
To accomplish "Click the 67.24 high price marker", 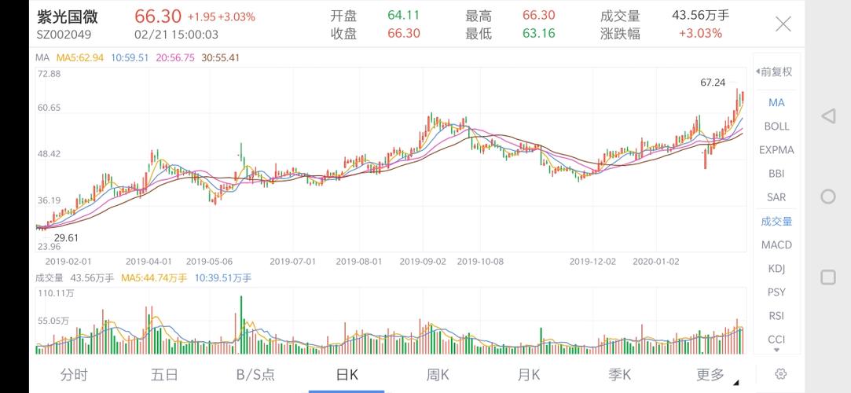I will point(713,83).
